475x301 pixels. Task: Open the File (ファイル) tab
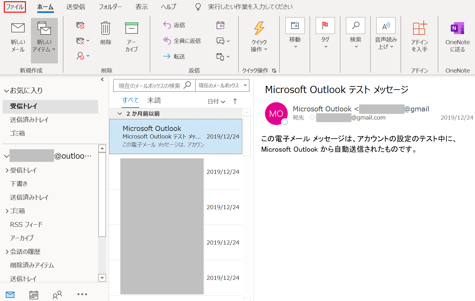[x=15, y=7]
